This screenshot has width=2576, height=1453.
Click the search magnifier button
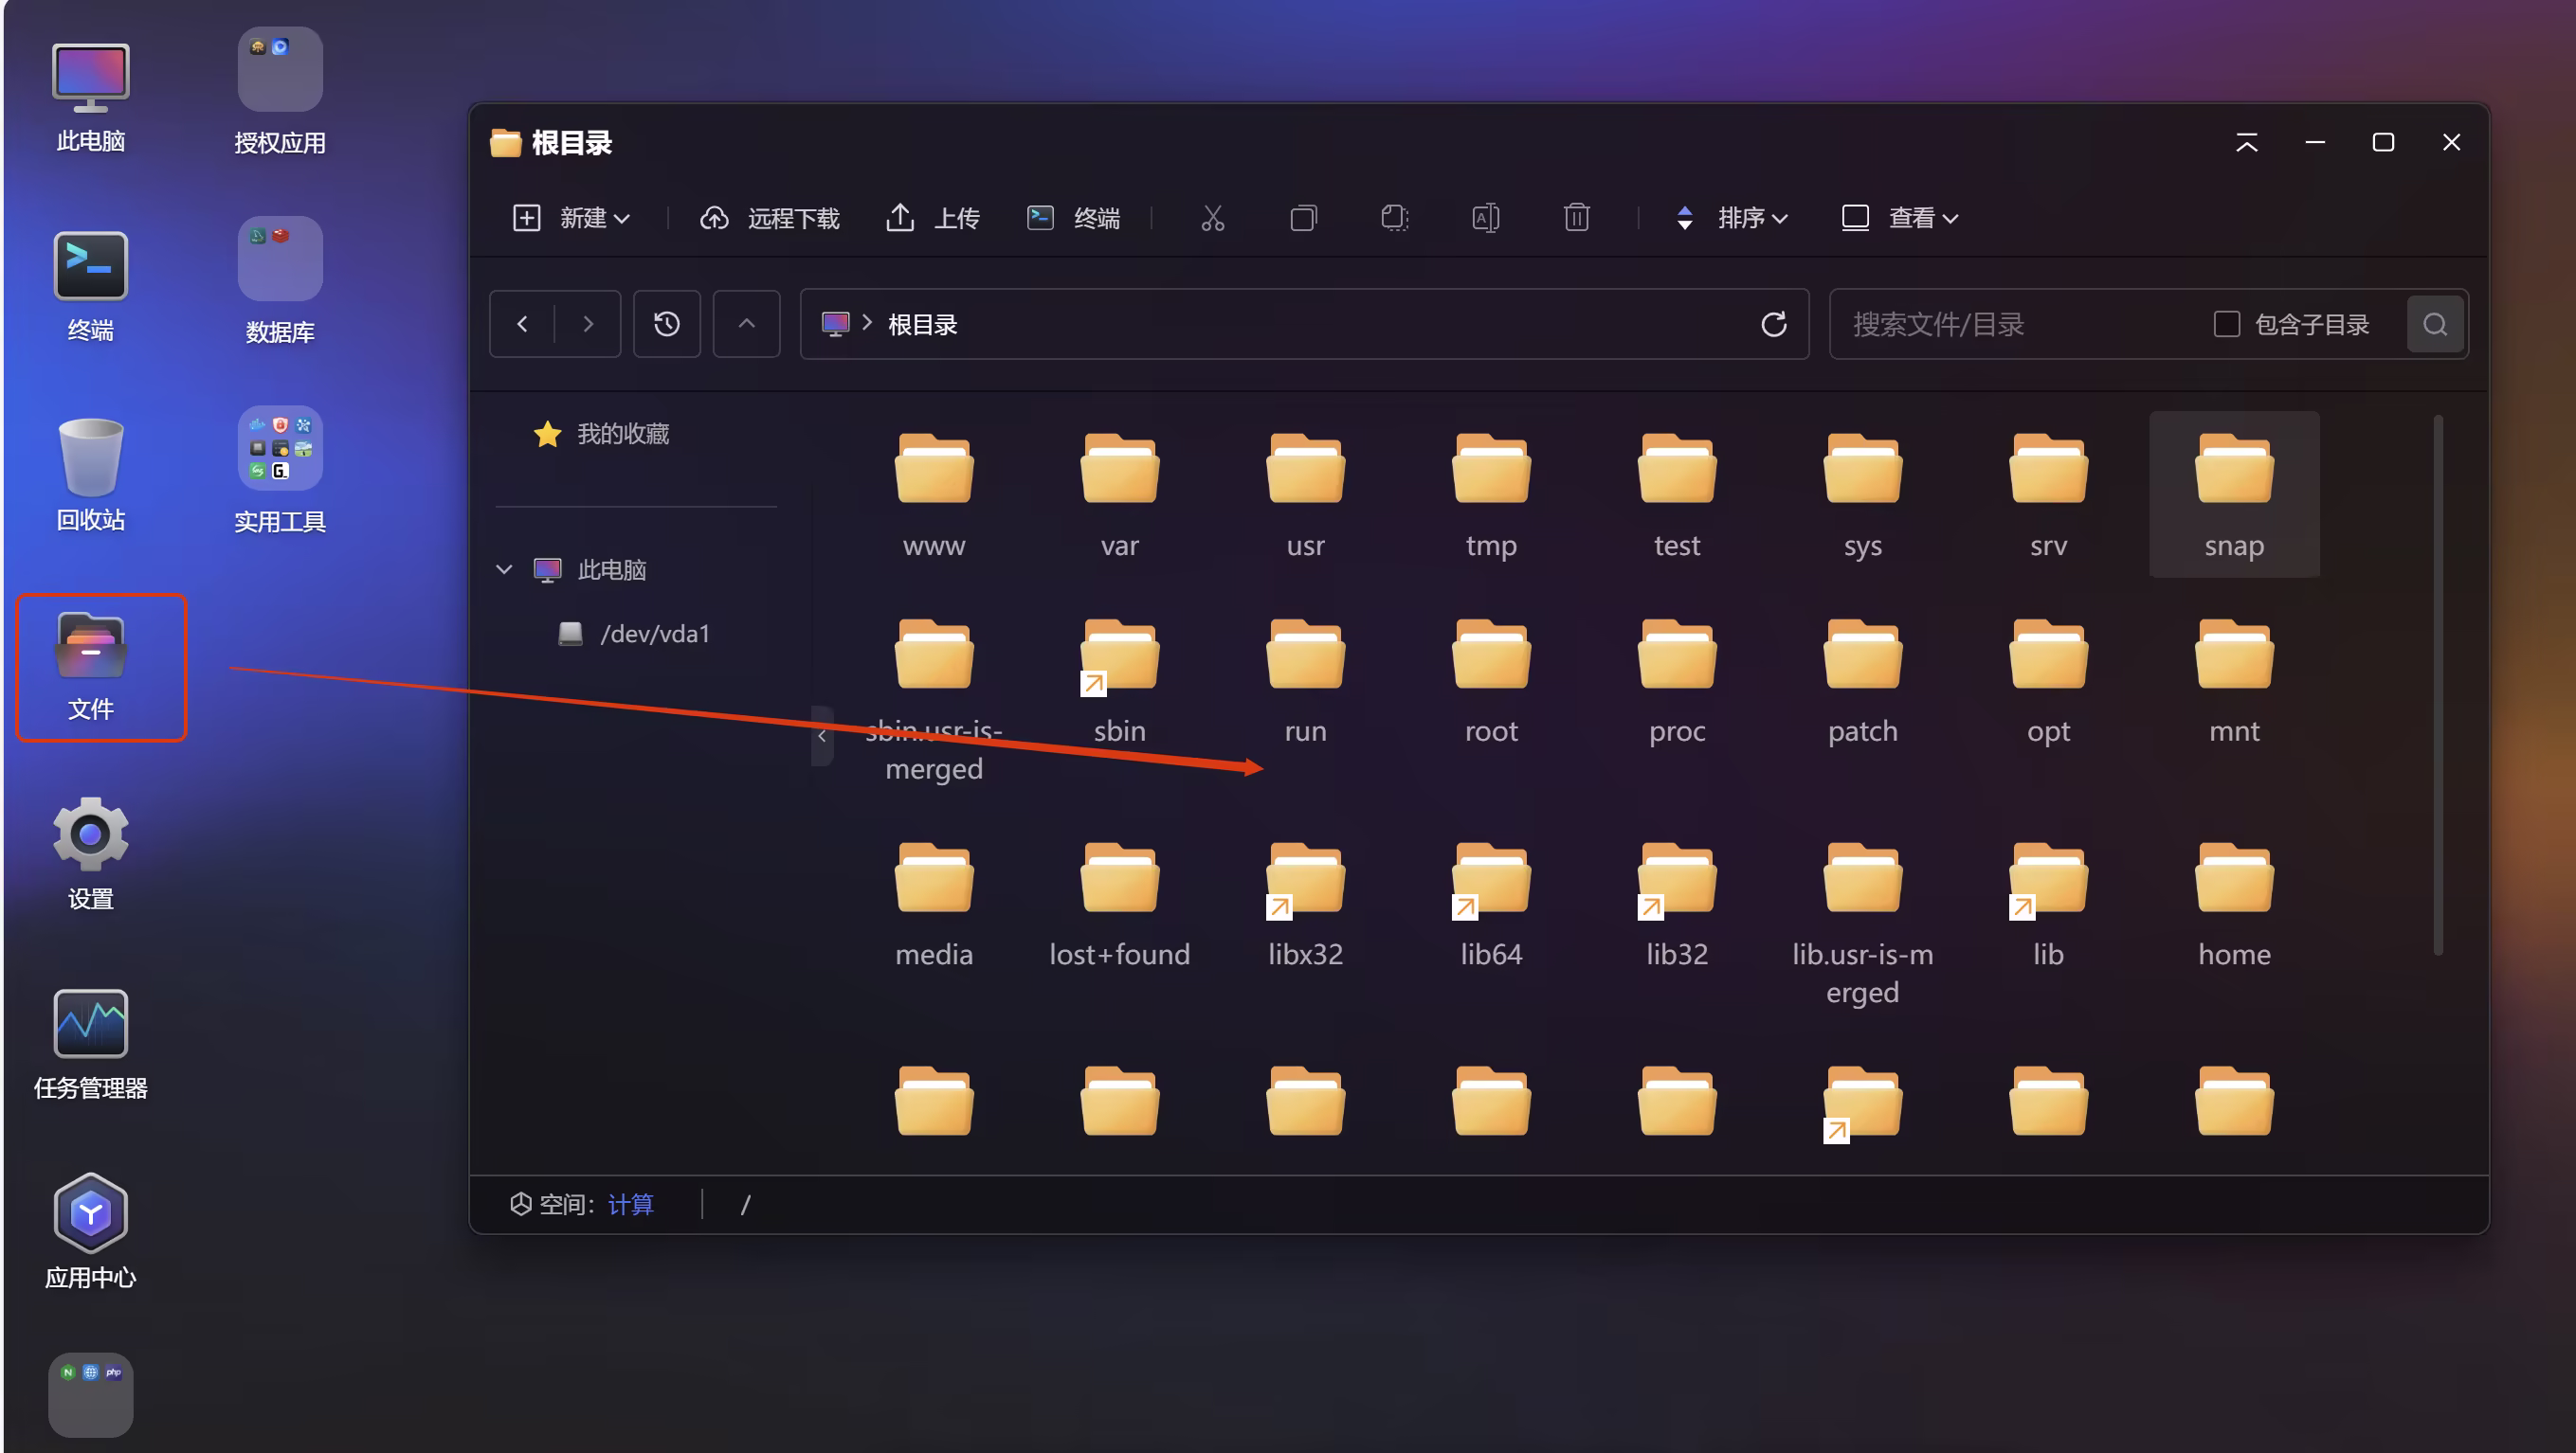(2435, 324)
